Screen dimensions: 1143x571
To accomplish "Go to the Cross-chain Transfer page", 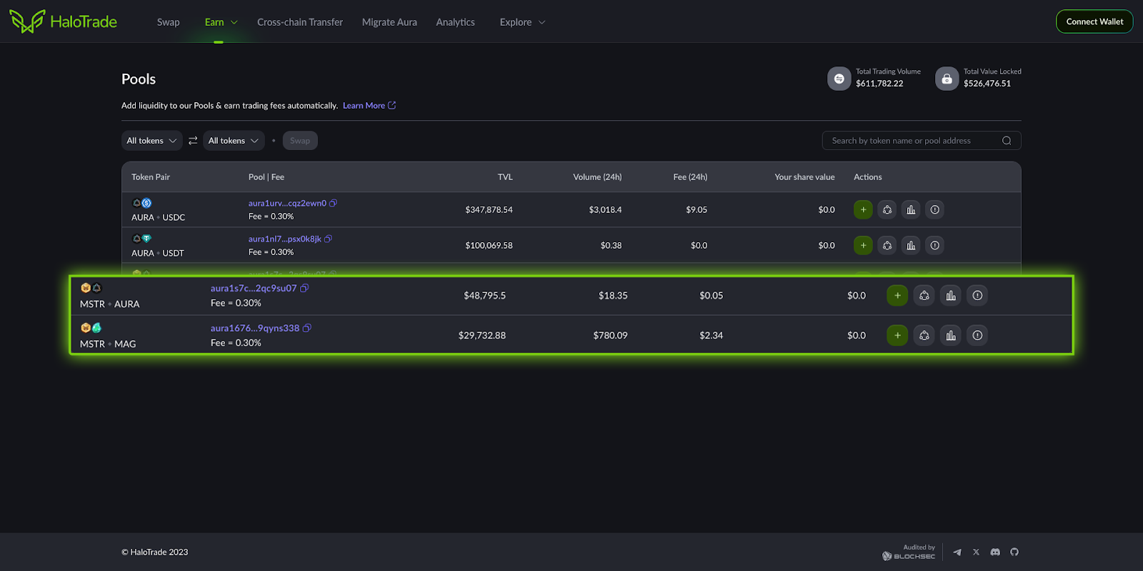I will tap(300, 22).
